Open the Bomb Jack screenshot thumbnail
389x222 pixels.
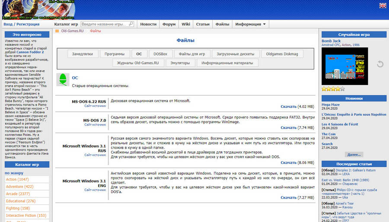345,66
